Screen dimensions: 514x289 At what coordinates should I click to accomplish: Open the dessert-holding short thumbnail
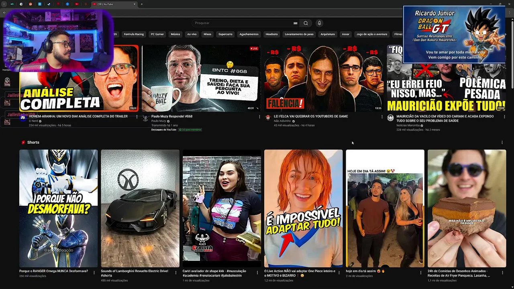pos(467,208)
